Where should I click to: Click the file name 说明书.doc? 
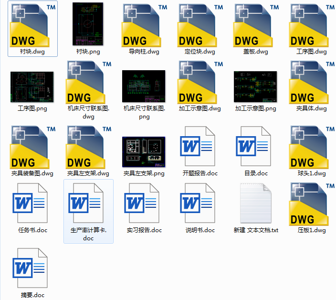(x=200, y=230)
